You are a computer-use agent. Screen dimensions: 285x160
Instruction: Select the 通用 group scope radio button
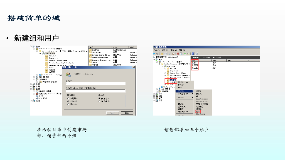(68, 104)
